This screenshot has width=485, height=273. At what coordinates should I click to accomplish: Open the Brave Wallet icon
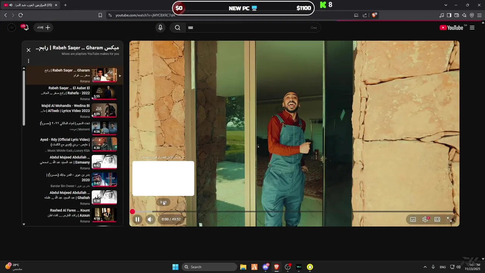(457, 15)
